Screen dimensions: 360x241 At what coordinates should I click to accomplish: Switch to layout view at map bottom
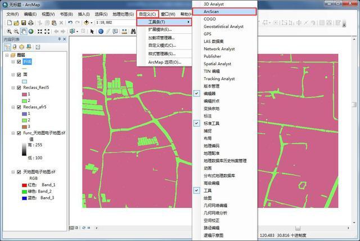[76, 228]
